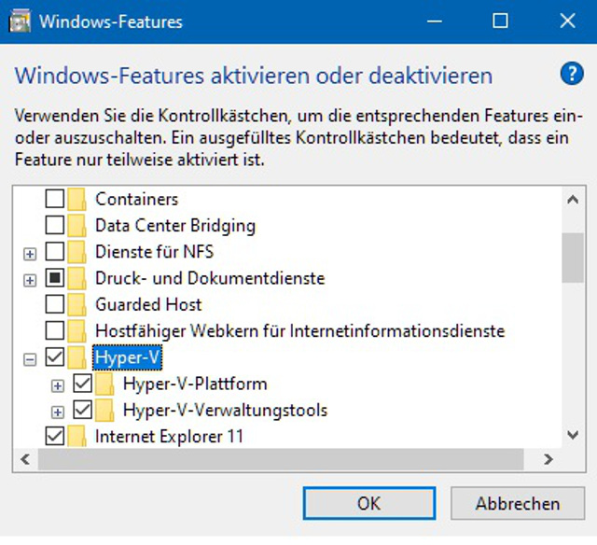Screen dimensions: 597x545
Task: Click the Internet Explorer 11 folder icon
Action: (x=76, y=436)
